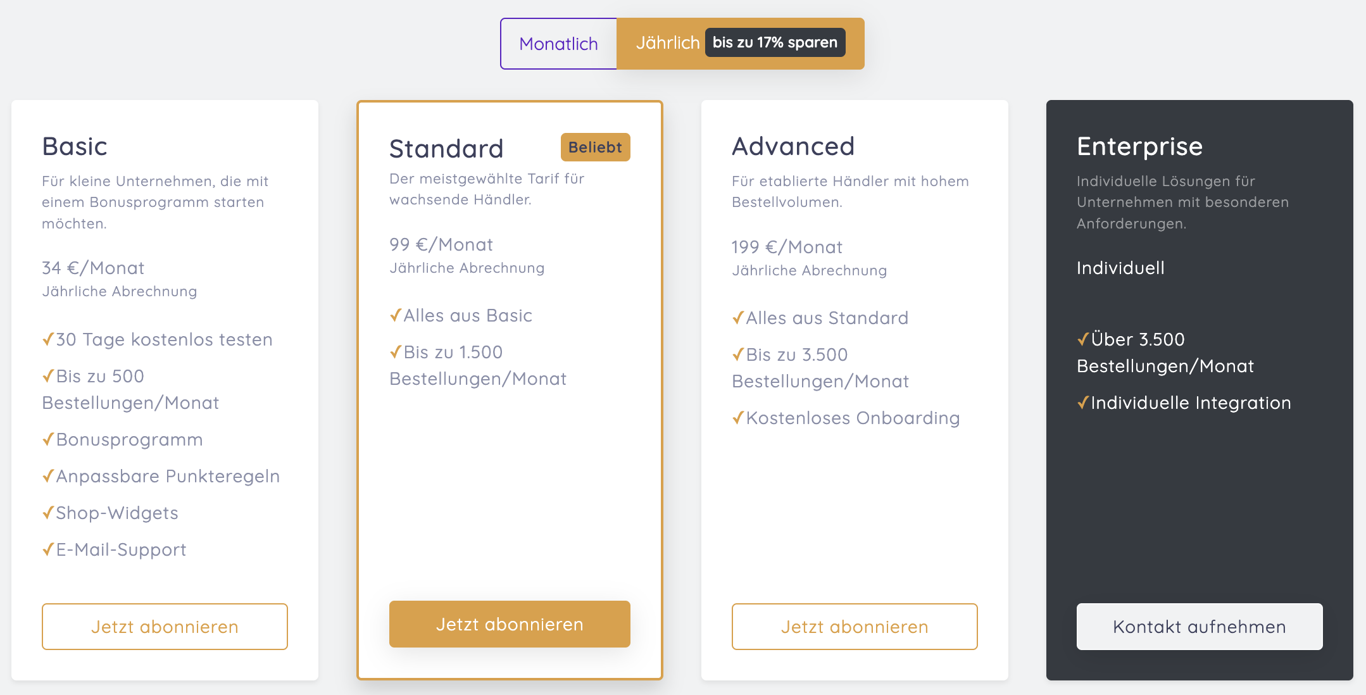Click the checkmark next to 'Alles aus Standard'
This screenshot has width=1366, height=695.
pos(738,318)
